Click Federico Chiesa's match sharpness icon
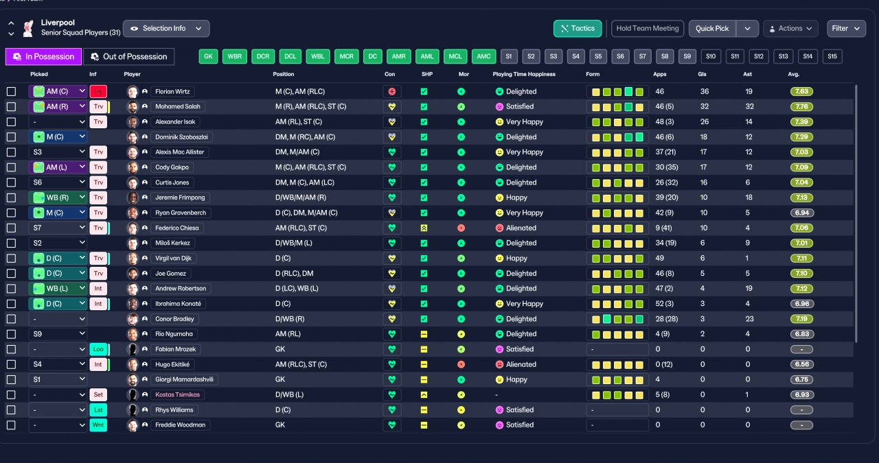 (424, 228)
